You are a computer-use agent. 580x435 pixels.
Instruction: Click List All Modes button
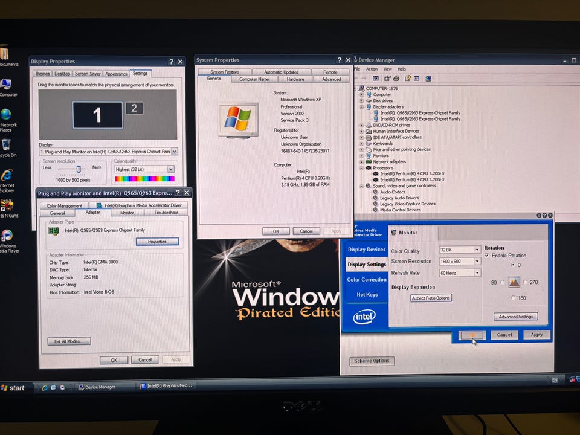tap(69, 341)
